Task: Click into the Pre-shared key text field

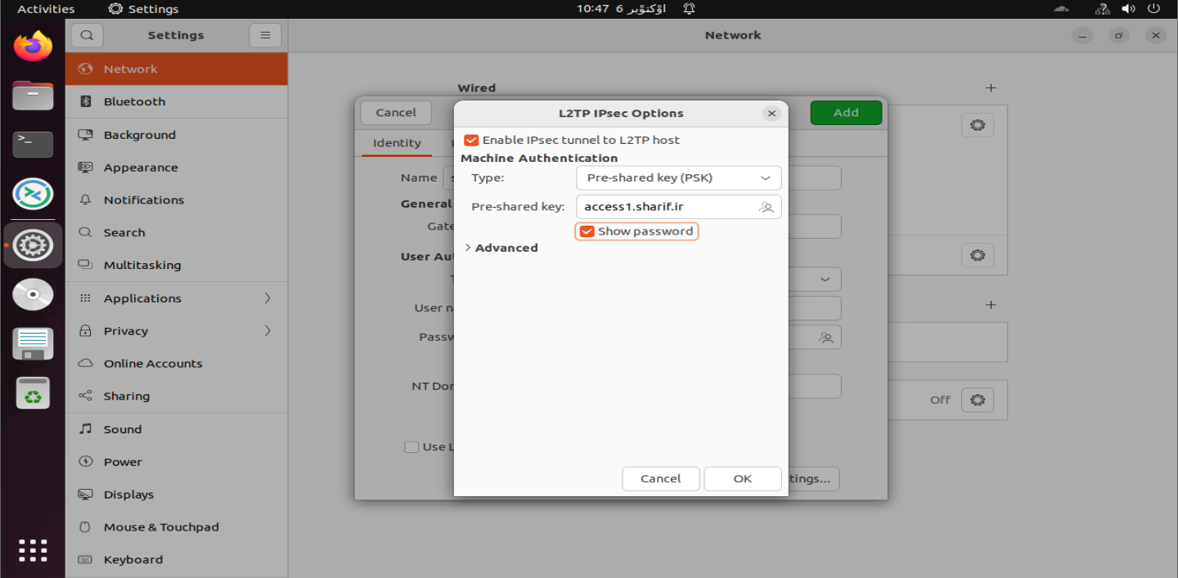Action: (x=667, y=207)
